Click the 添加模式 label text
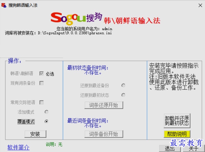205x152 pixels. (26, 112)
